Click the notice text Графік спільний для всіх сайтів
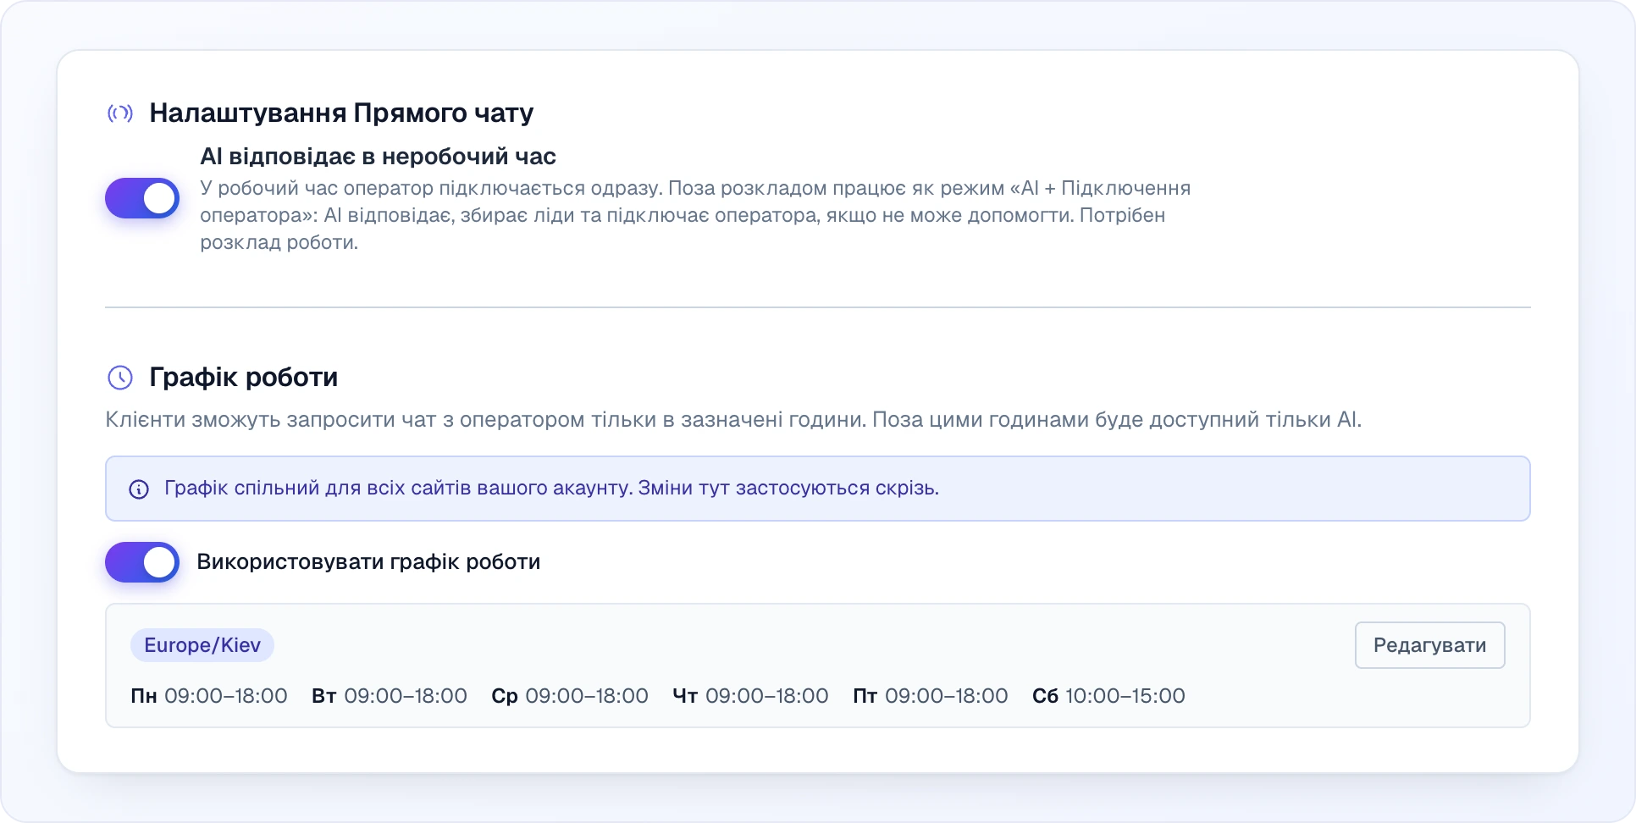The width and height of the screenshot is (1636, 823). click(551, 489)
